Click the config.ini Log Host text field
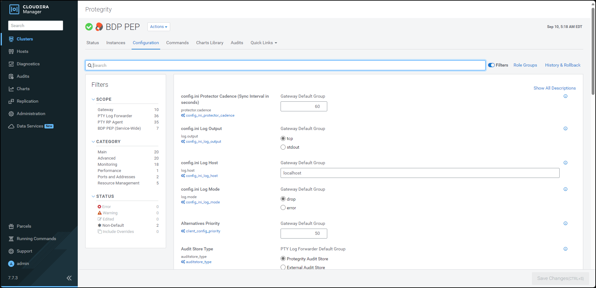 coord(420,173)
